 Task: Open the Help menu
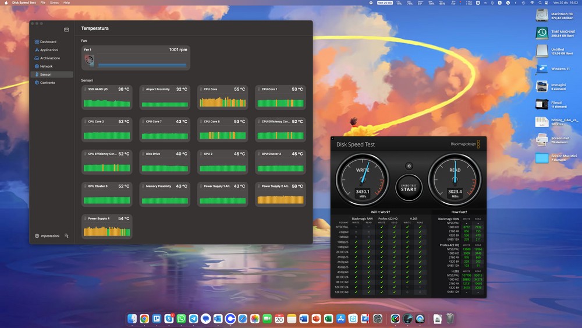tap(66, 3)
